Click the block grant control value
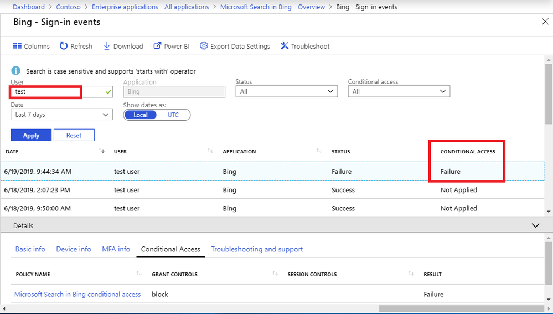 click(160, 294)
